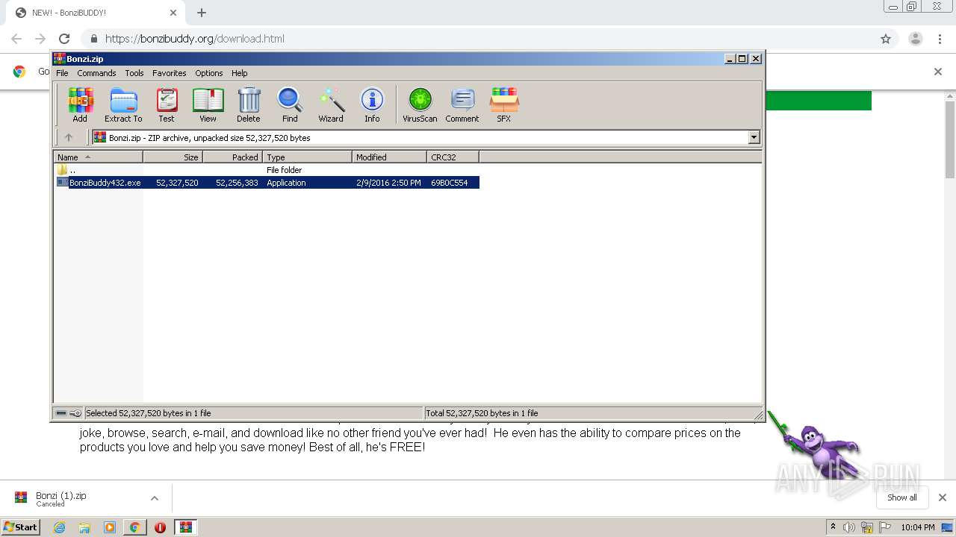
Task: Open the View file tool
Action: (x=208, y=104)
